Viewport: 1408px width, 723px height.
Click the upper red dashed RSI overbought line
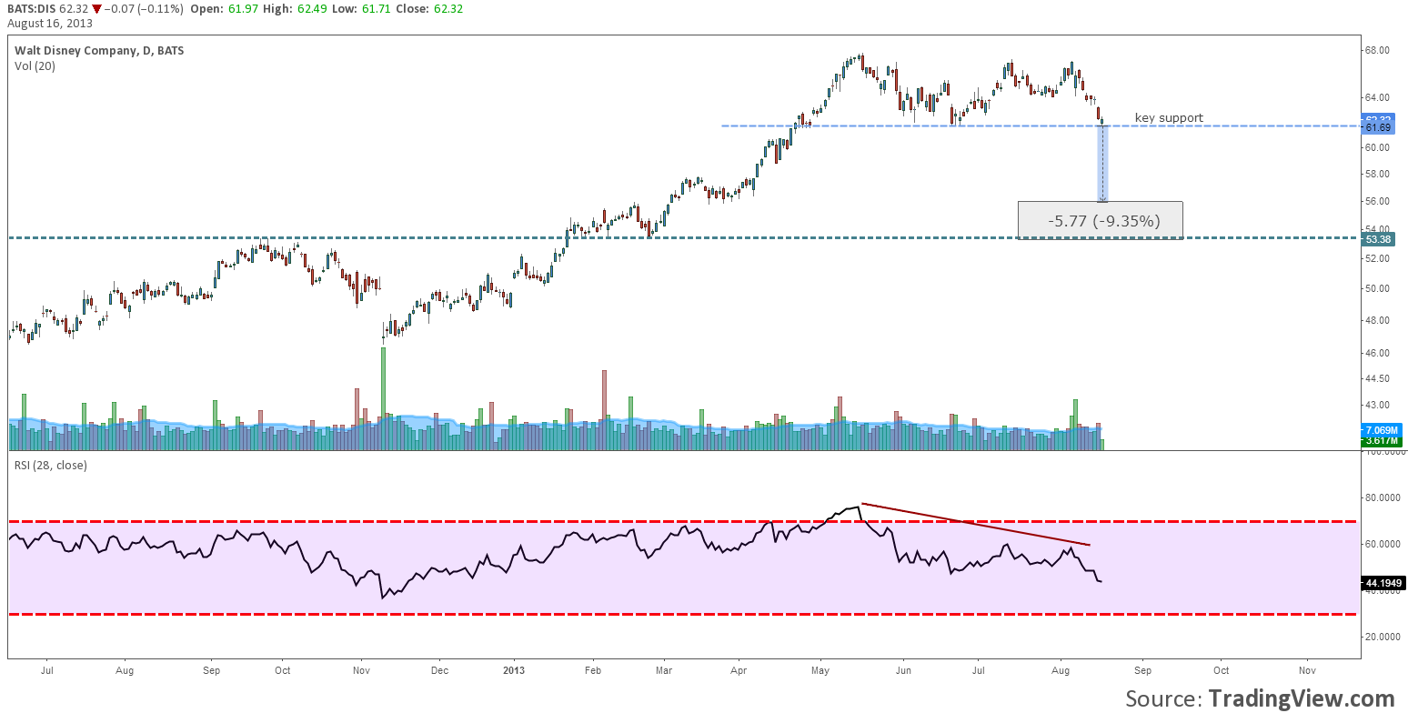click(x=684, y=521)
